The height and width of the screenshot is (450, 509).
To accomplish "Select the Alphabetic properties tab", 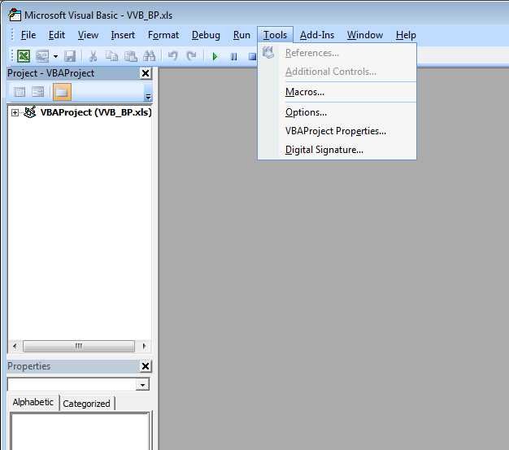I will coord(33,403).
